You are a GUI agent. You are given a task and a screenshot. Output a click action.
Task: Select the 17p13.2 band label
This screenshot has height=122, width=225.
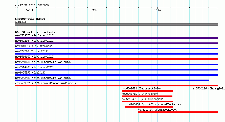click(20, 22)
